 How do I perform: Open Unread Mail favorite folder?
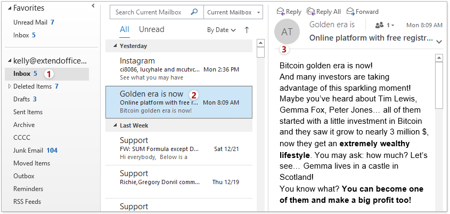click(34, 22)
